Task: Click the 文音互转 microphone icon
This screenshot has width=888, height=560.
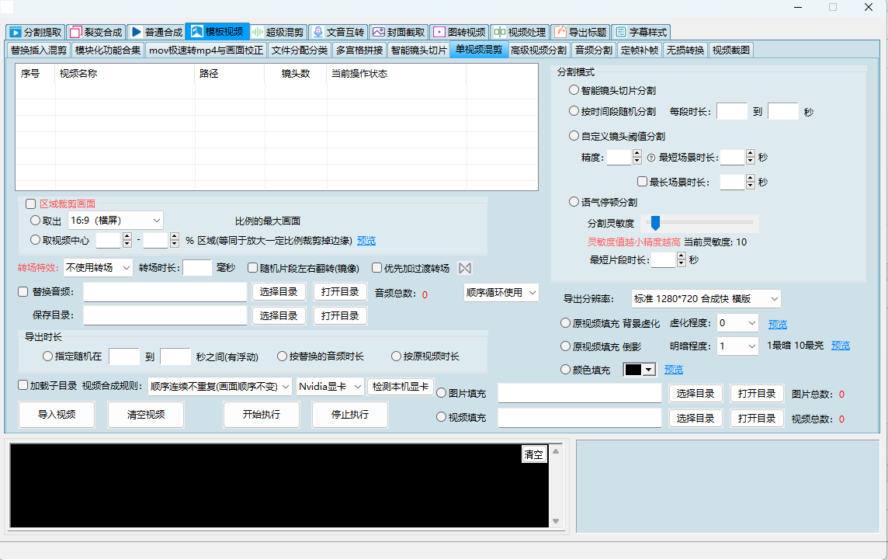Action: (x=317, y=33)
